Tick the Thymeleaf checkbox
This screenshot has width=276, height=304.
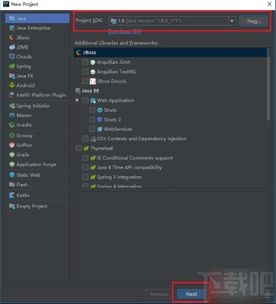[x=78, y=148]
